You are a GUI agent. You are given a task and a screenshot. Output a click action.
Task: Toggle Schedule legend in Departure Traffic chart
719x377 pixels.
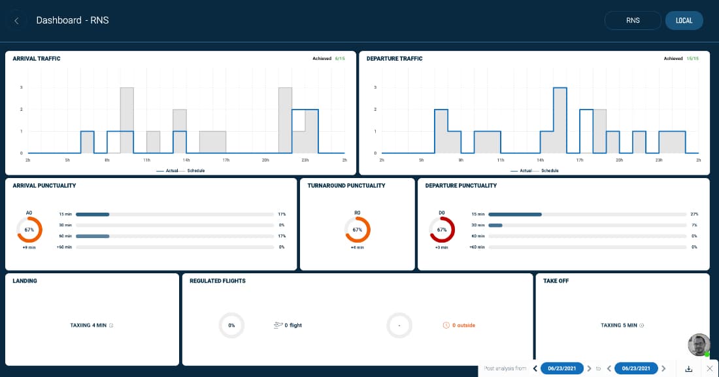click(x=546, y=171)
